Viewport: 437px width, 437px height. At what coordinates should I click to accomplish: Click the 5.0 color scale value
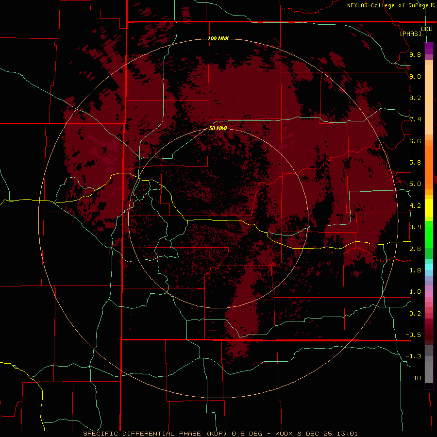click(415, 184)
